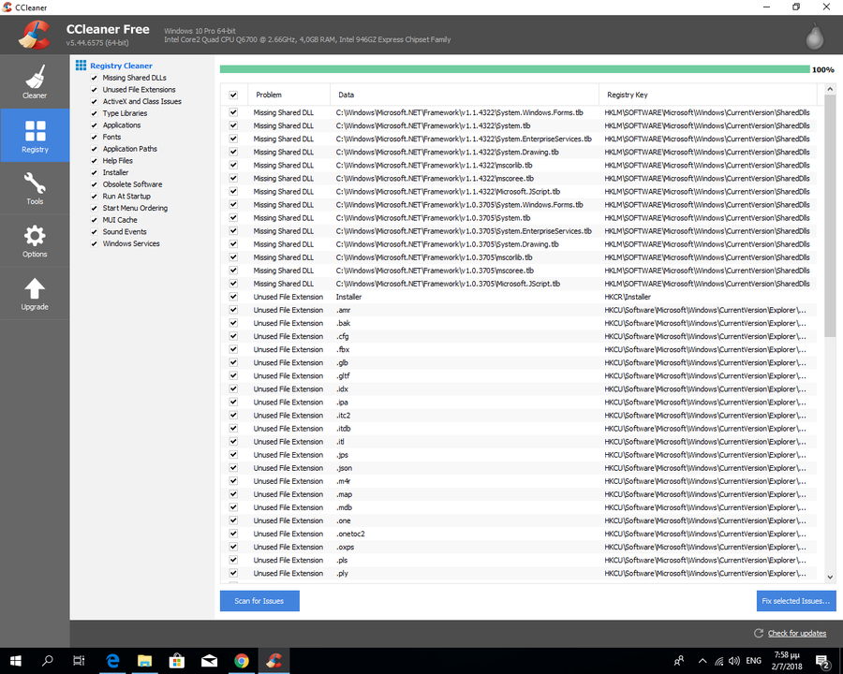Open Microsoft Store from taskbar

coord(177,661)
